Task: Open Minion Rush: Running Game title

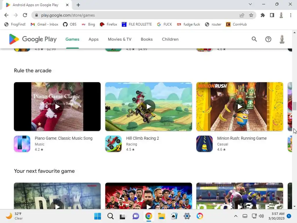Action: pos(242,138)
